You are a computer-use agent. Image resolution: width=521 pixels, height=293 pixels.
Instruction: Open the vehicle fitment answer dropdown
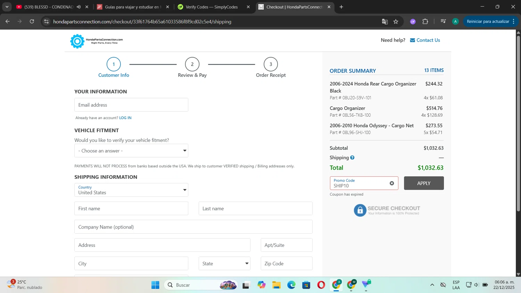[x=131, y=151]
